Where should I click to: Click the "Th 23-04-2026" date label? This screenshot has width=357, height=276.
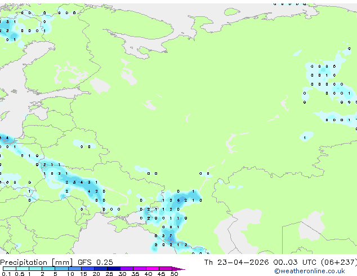click(236, 262)
